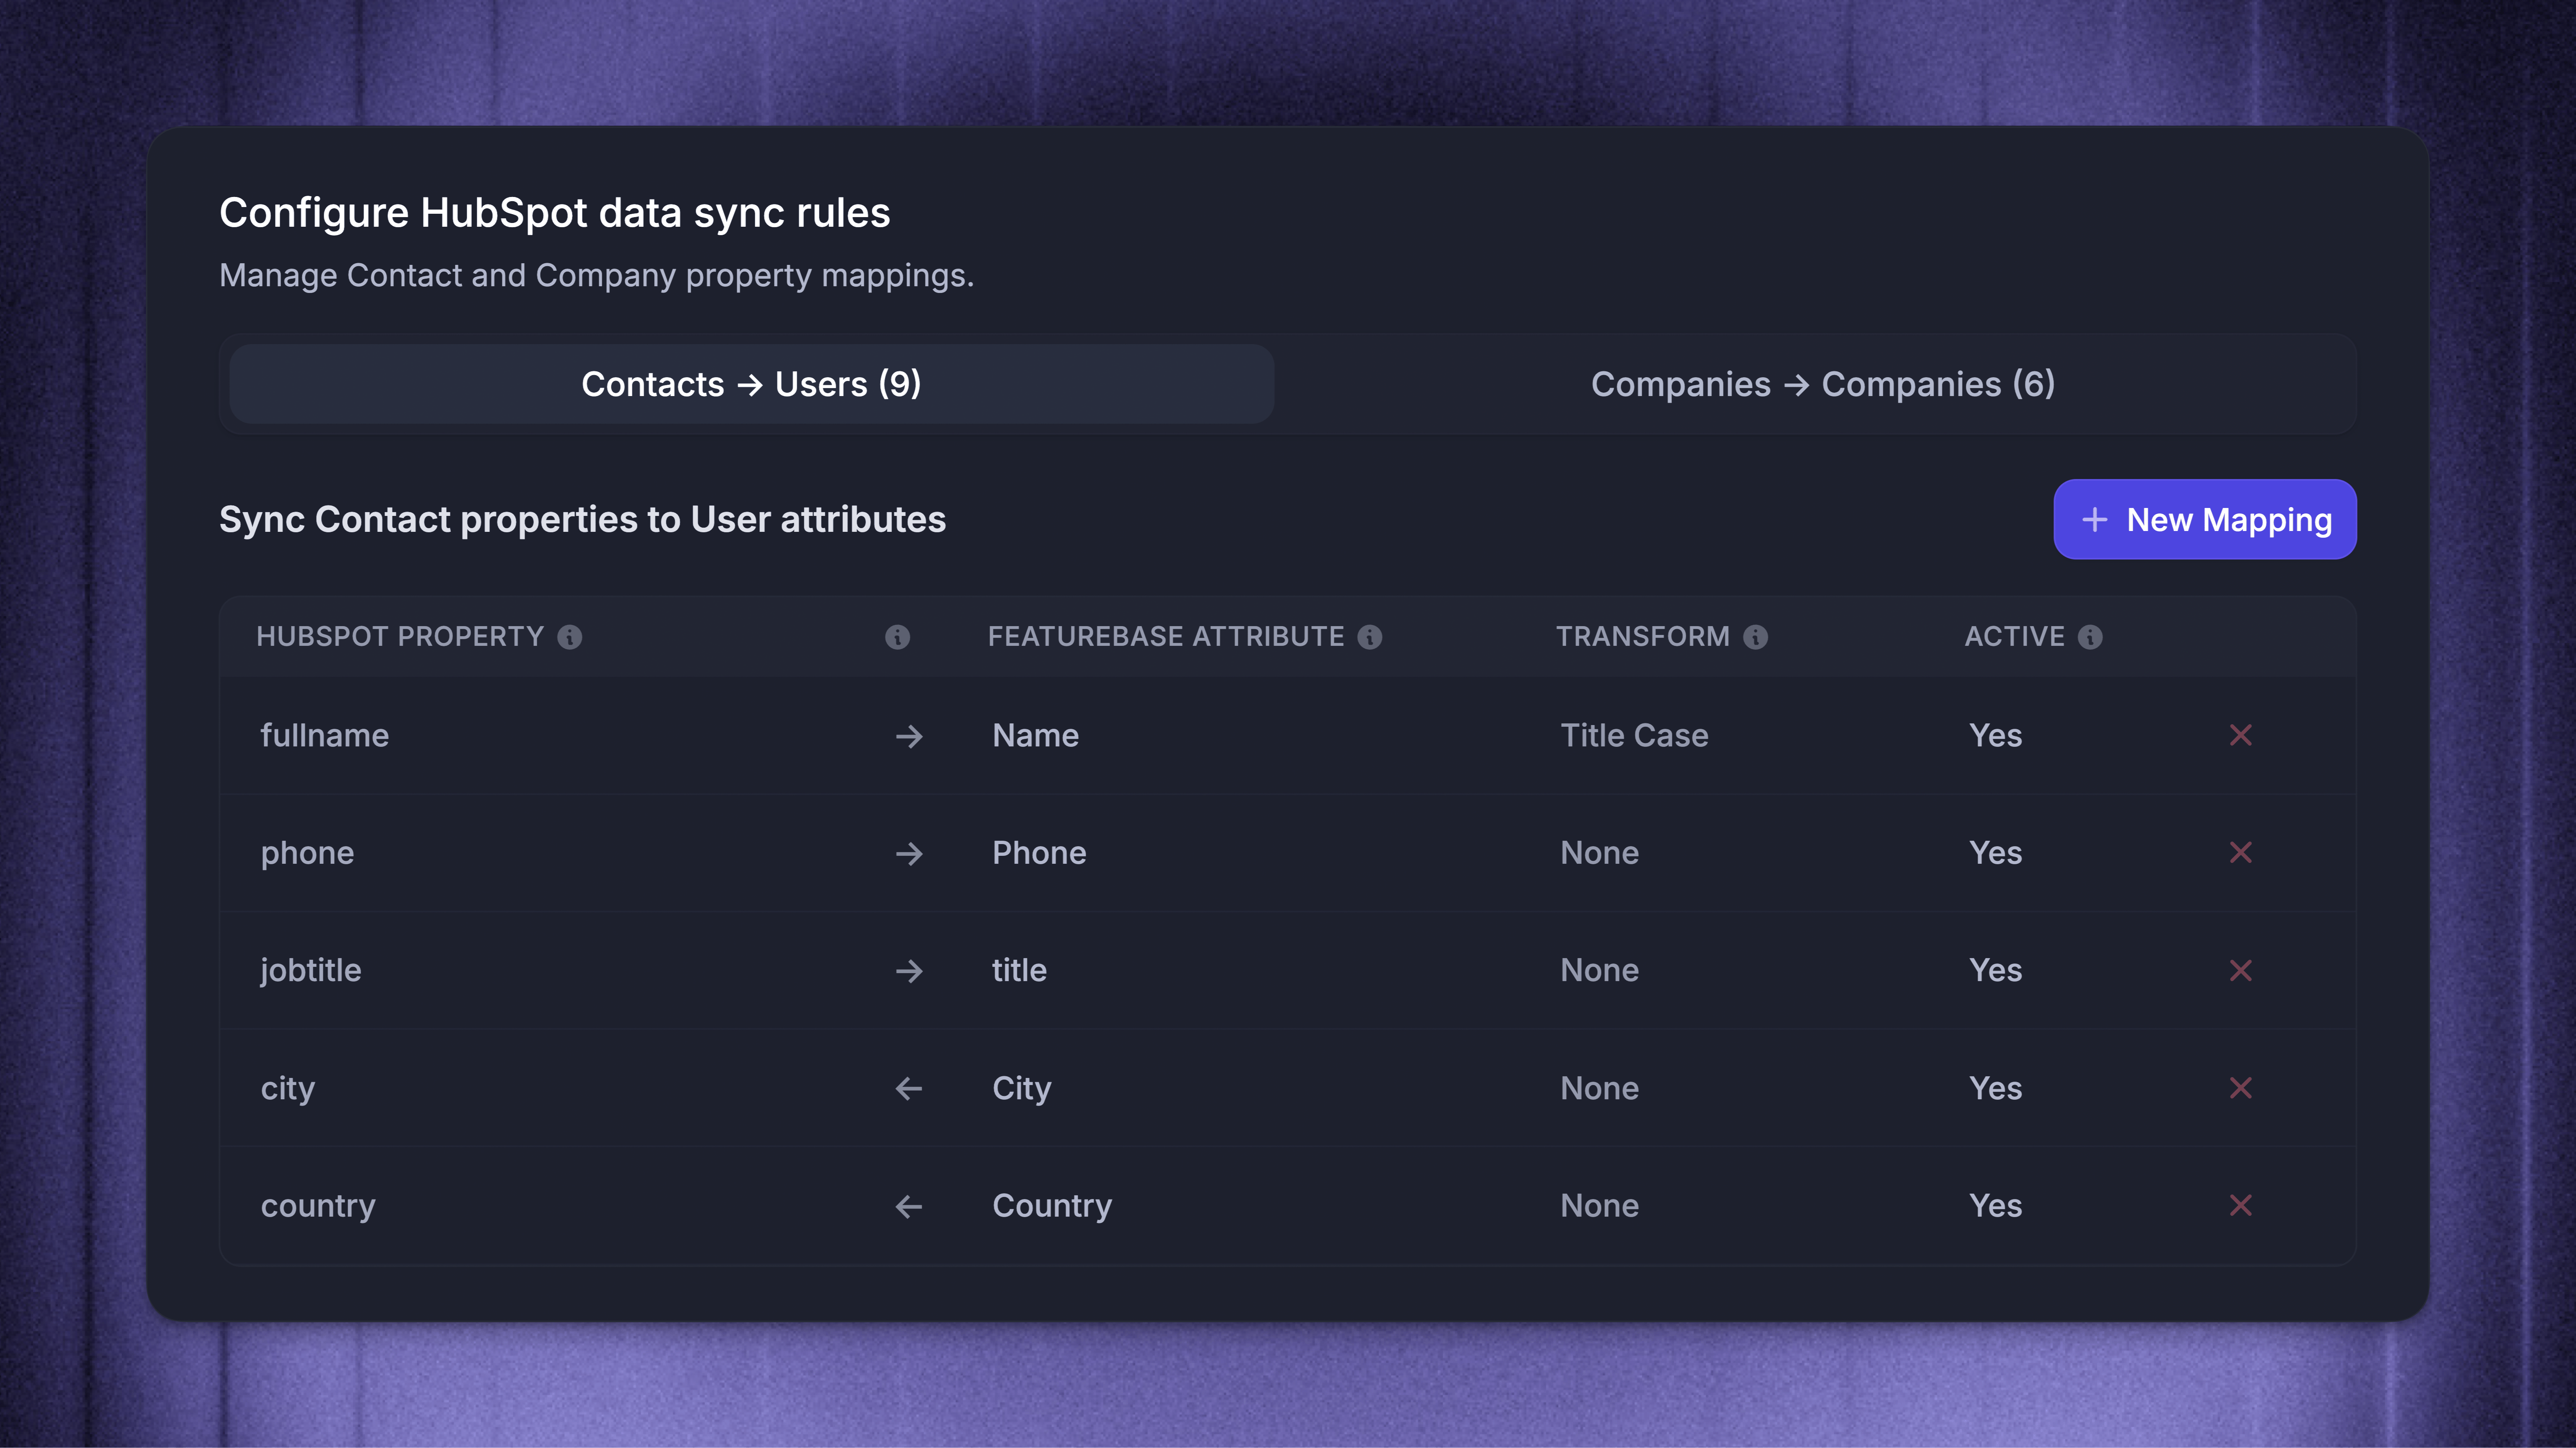Viewport: 2576px width, 1448px height.
Task: Open the Companies → Companies (6) tab
Action: [1823, 384]
